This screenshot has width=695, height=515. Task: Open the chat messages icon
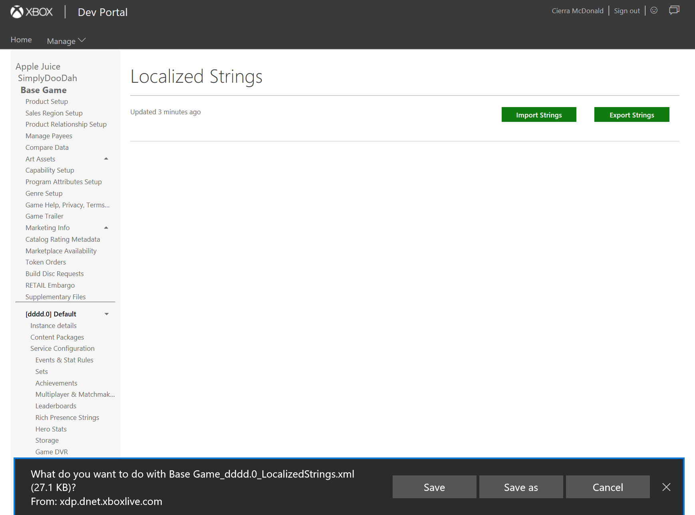(674, 10)
